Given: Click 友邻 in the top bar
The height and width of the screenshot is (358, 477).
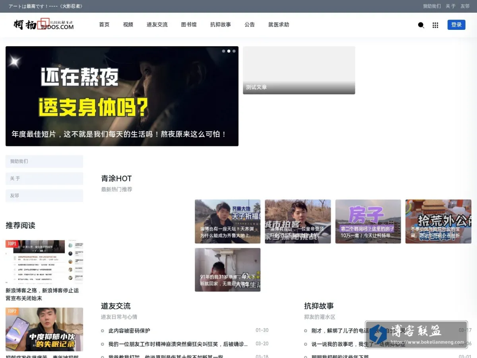Looking at the screenshot, I should point(465,6).
